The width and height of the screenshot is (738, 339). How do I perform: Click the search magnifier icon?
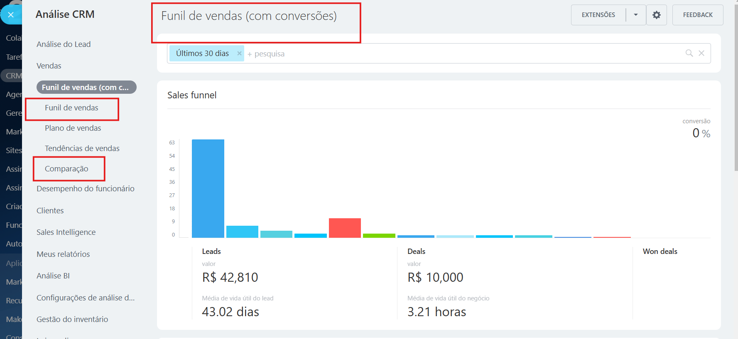(x=689, y=53)
